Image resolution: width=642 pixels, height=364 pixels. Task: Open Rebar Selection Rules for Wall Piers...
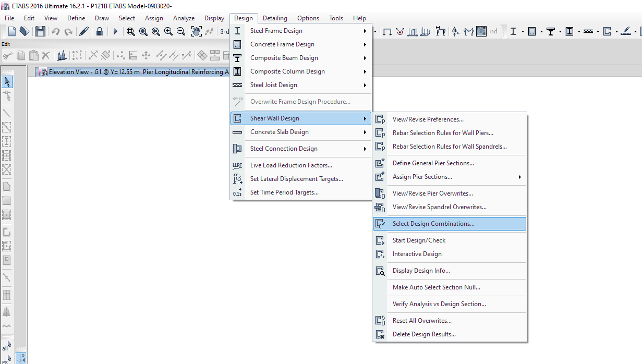coord(450,133)
